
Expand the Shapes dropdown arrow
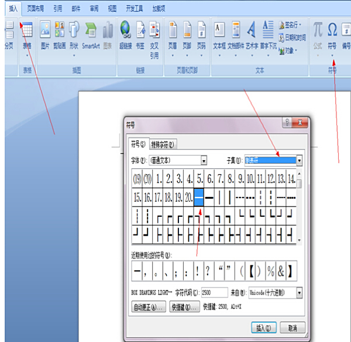tap(74, 56)
